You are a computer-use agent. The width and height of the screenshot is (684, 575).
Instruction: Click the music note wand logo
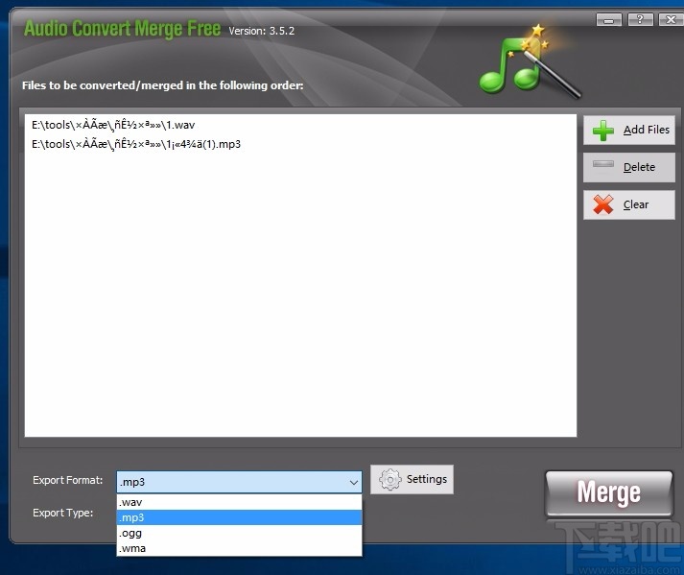pos(530,61)
